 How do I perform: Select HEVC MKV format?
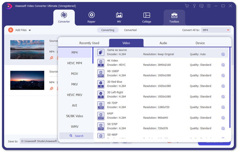(x=75, y=95)
